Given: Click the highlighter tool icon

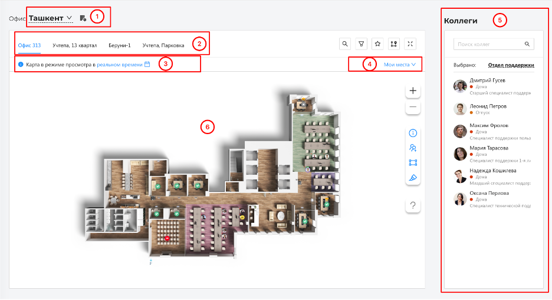Looking at the screenshot, I should coord(413,177).
